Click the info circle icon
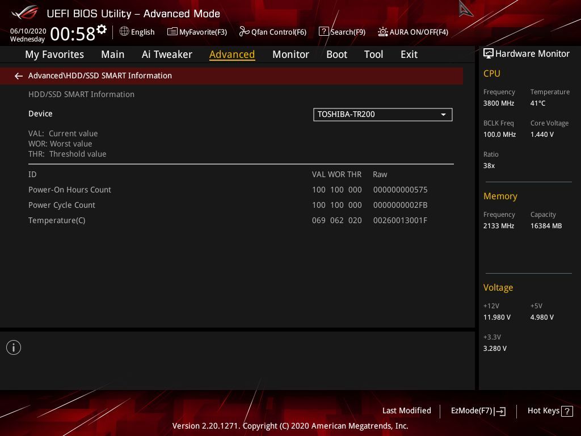 click(x=14, y=347)
